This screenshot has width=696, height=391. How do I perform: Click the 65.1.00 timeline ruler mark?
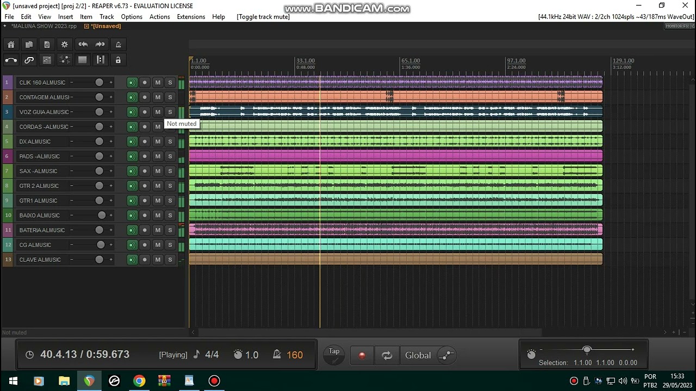[411, 61]
